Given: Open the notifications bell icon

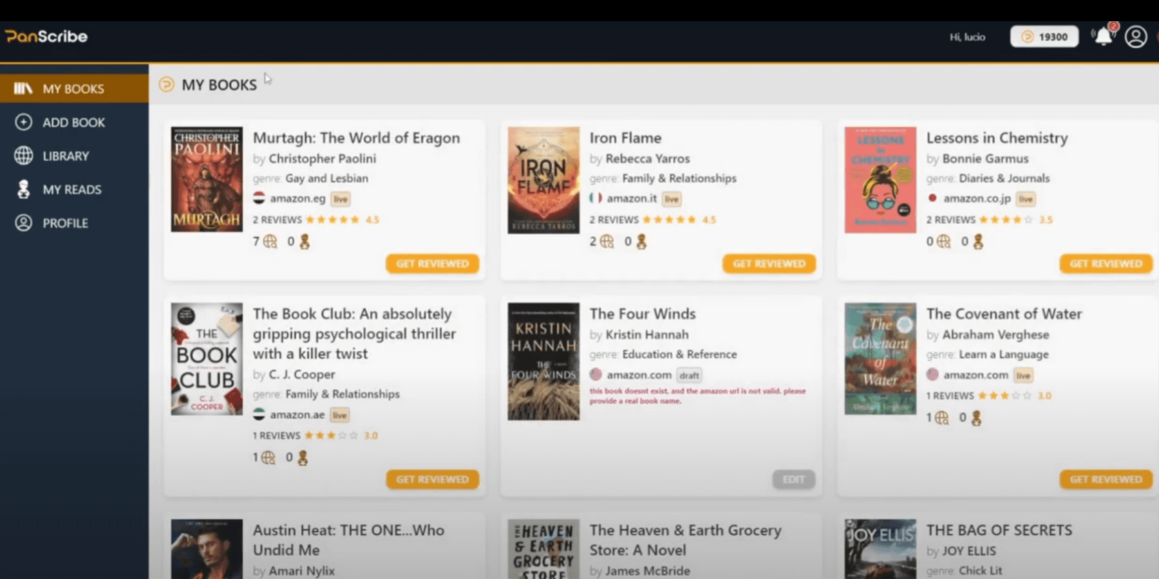Looking at the screenshot, I should click(x=1104, y=36).
